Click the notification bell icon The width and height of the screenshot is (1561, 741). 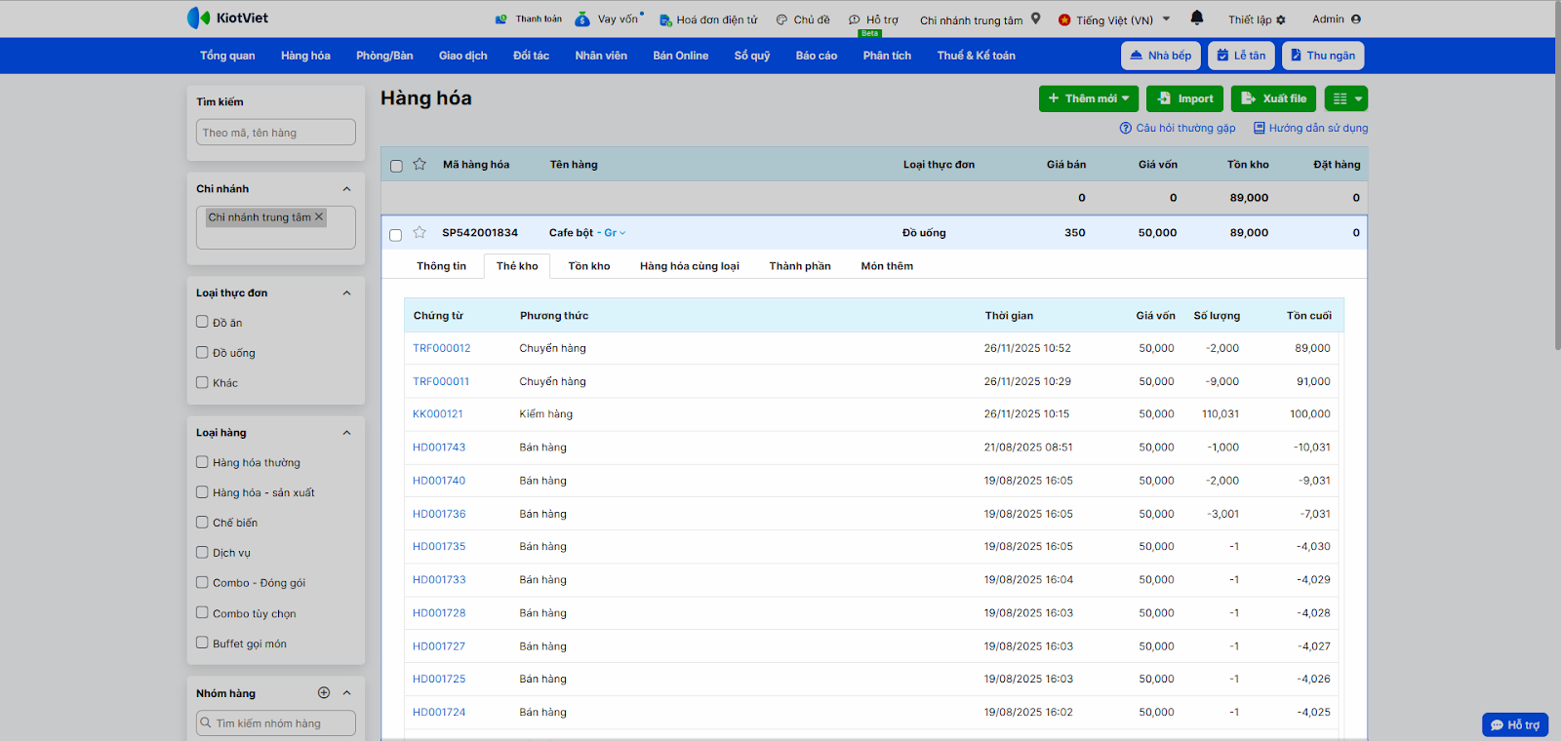[1197, 18]
